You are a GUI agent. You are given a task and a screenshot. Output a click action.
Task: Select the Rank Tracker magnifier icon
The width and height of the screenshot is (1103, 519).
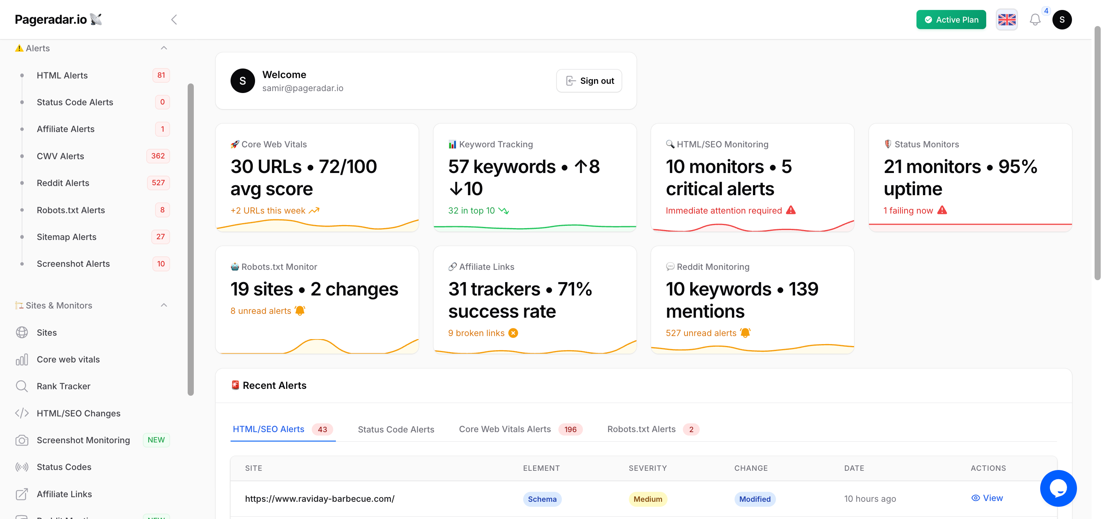click(x=22, y=386)
